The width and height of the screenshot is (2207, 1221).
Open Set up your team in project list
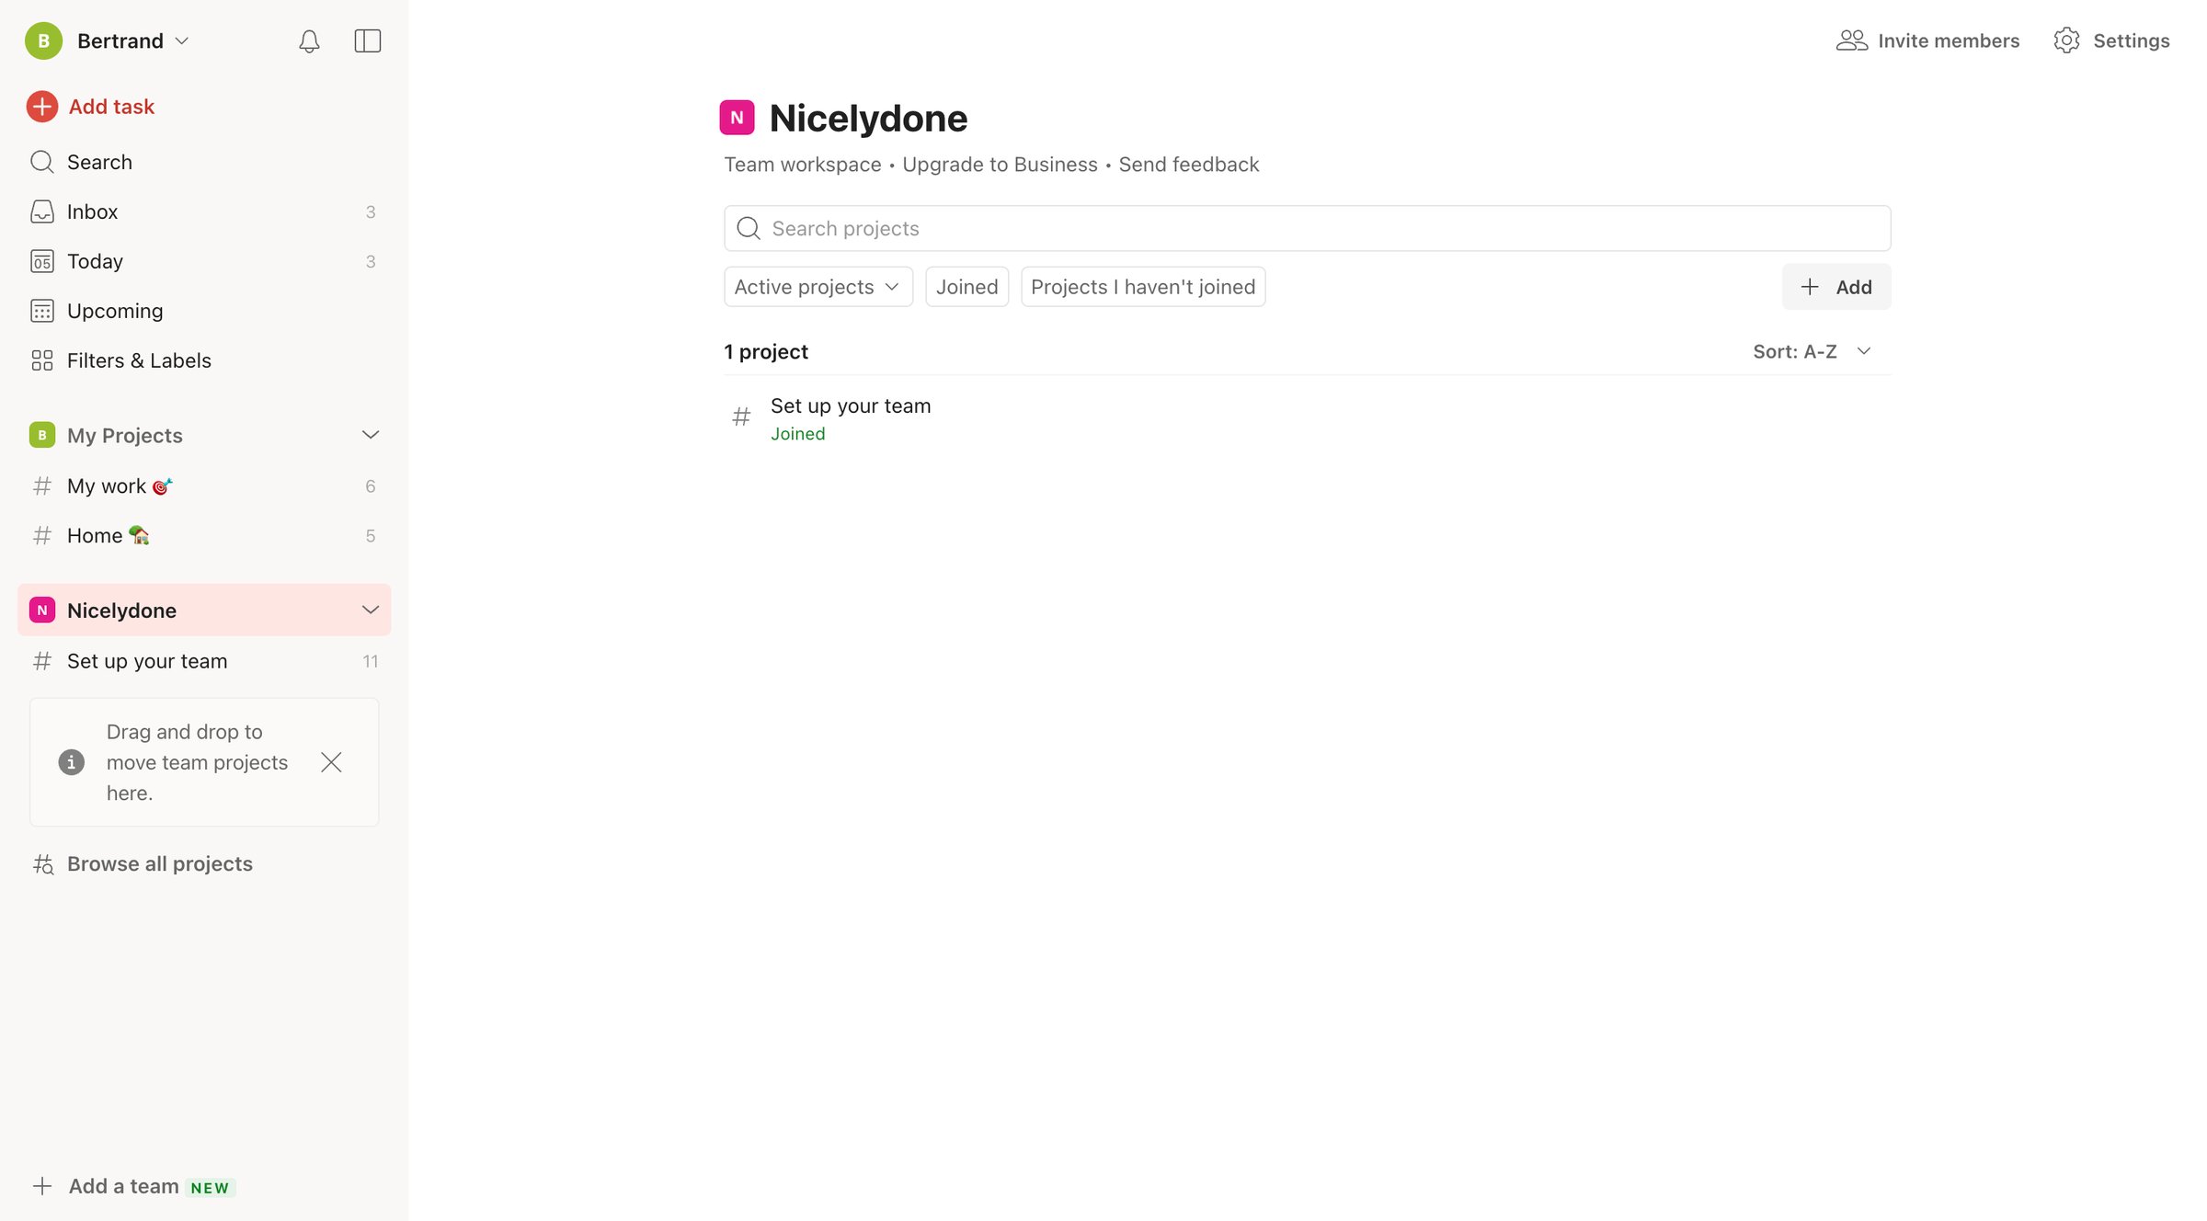coord(1307,418)
